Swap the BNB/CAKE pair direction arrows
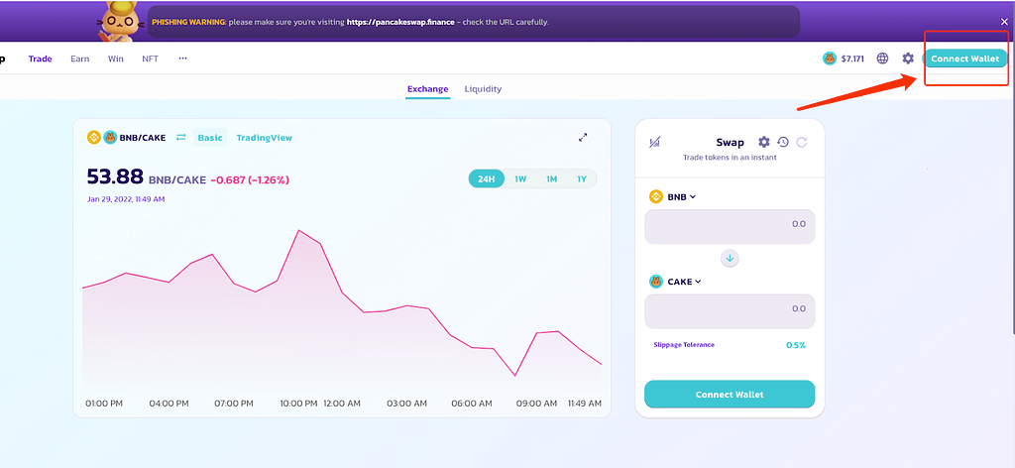Image resolution: width=1015 pixels, height=468 pixels. click(x=181, y=137)
